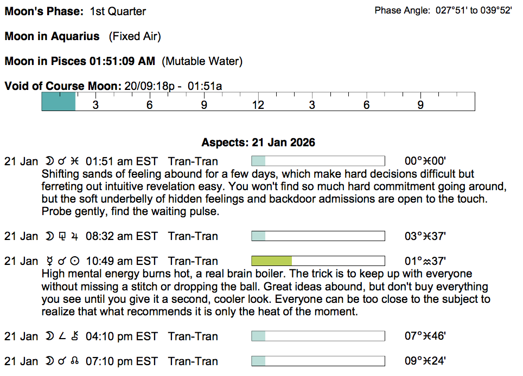Click the Sun glyph in the 10:49 am aspect
Screen dimensions: 523x376
[75, 261]
